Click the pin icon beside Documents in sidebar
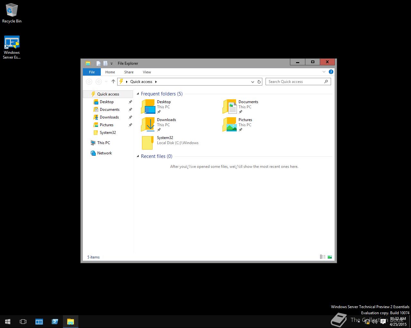The width and height of the screenshot is (411, 328). tap(130, 110)
